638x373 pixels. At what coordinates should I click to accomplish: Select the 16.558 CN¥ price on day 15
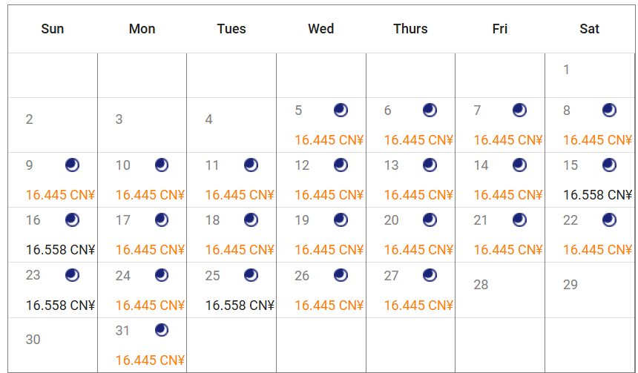coord(597,195)
